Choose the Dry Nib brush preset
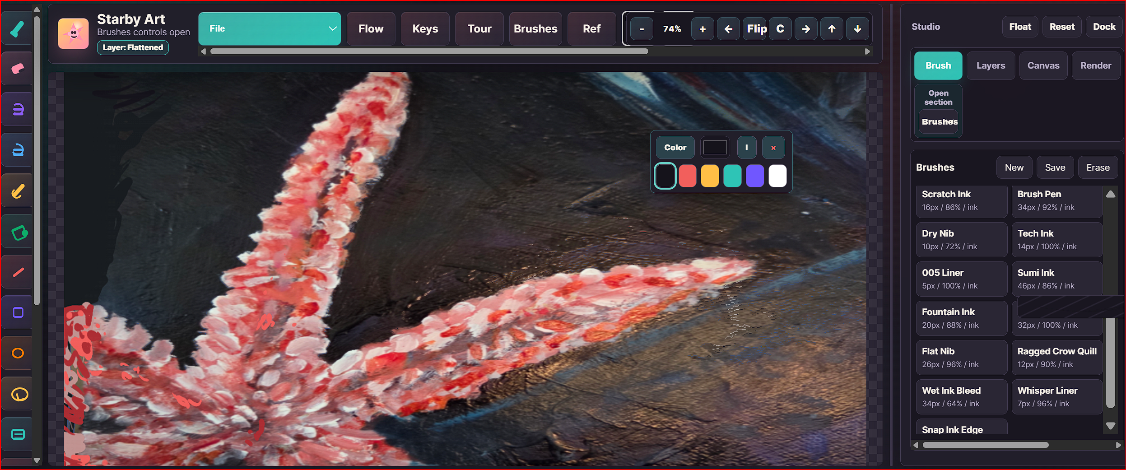This screenshot has width=1126, height=470. click(962, 240)
